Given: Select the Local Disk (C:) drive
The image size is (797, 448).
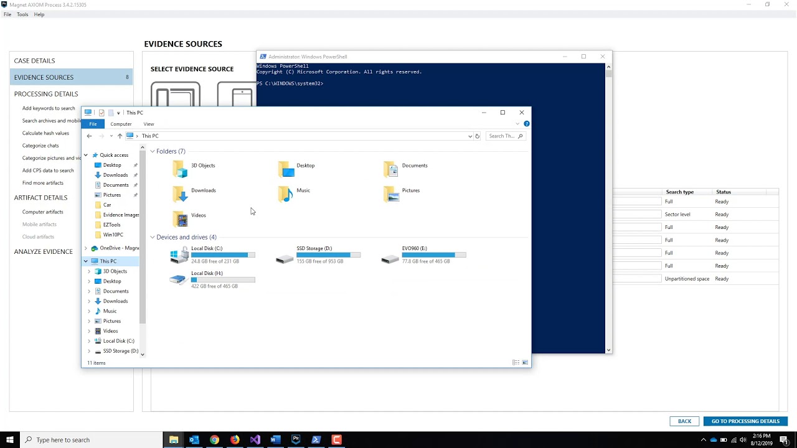Looking at the screenshot, I should coord(212,254).
